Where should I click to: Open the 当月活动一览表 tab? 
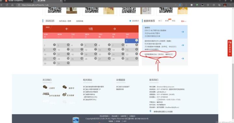click(65, 21)
